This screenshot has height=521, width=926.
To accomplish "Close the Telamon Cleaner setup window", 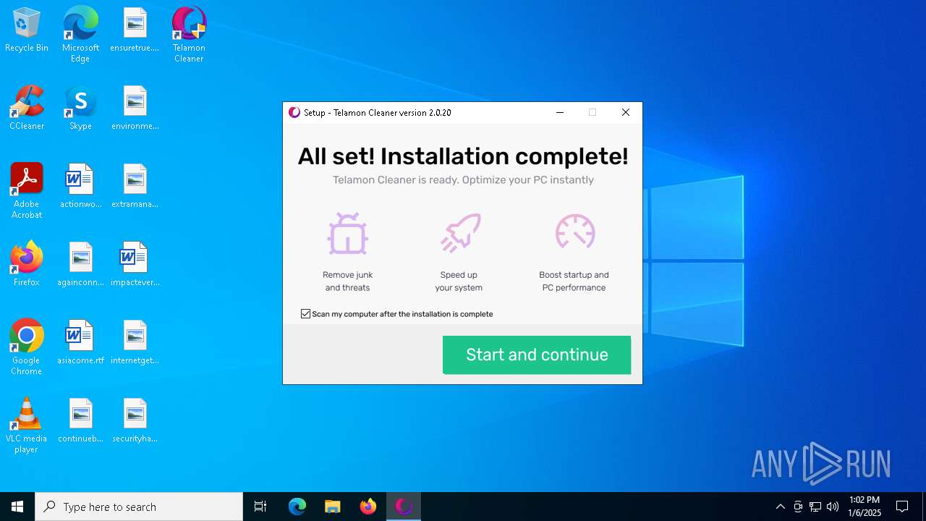I will (626, 112).
